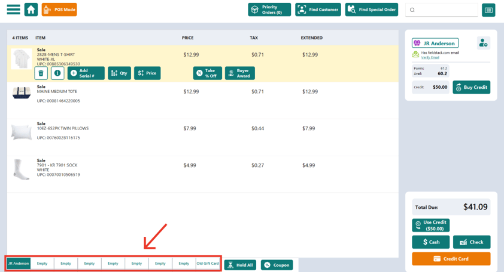Delete the T-shirt line with trash icon

(x=41, y=73)
